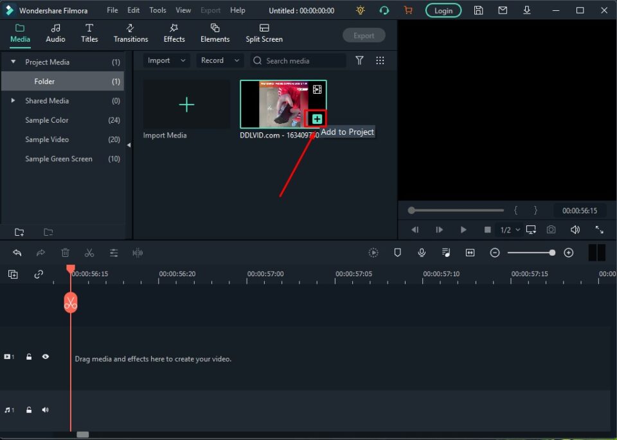
Task: Open the shopping cart icon
Action: (408, 10)
